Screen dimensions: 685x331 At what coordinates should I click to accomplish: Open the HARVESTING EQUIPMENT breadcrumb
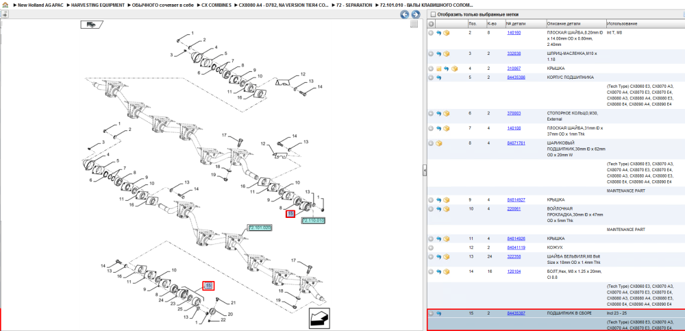[x=98, y=5]
